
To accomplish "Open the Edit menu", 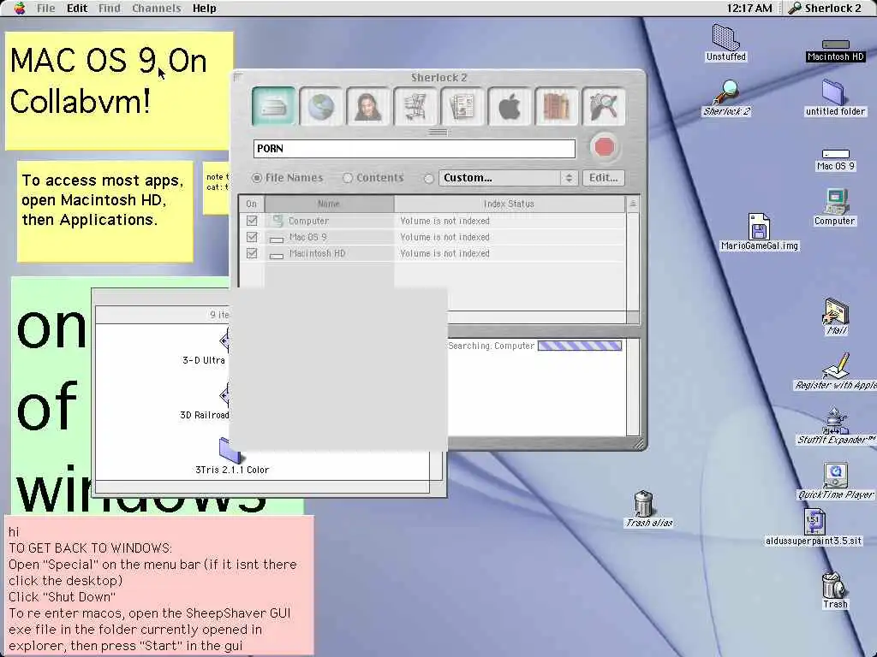I will coord(77,8).
